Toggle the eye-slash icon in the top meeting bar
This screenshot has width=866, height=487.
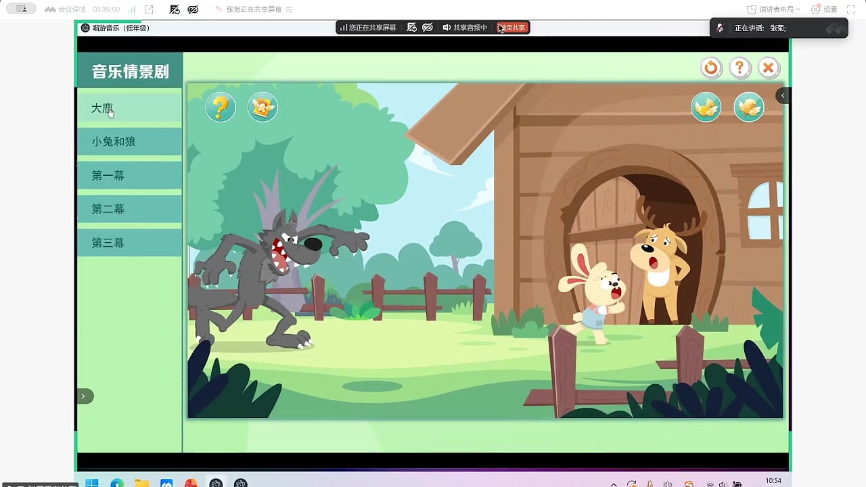[193, 9]
